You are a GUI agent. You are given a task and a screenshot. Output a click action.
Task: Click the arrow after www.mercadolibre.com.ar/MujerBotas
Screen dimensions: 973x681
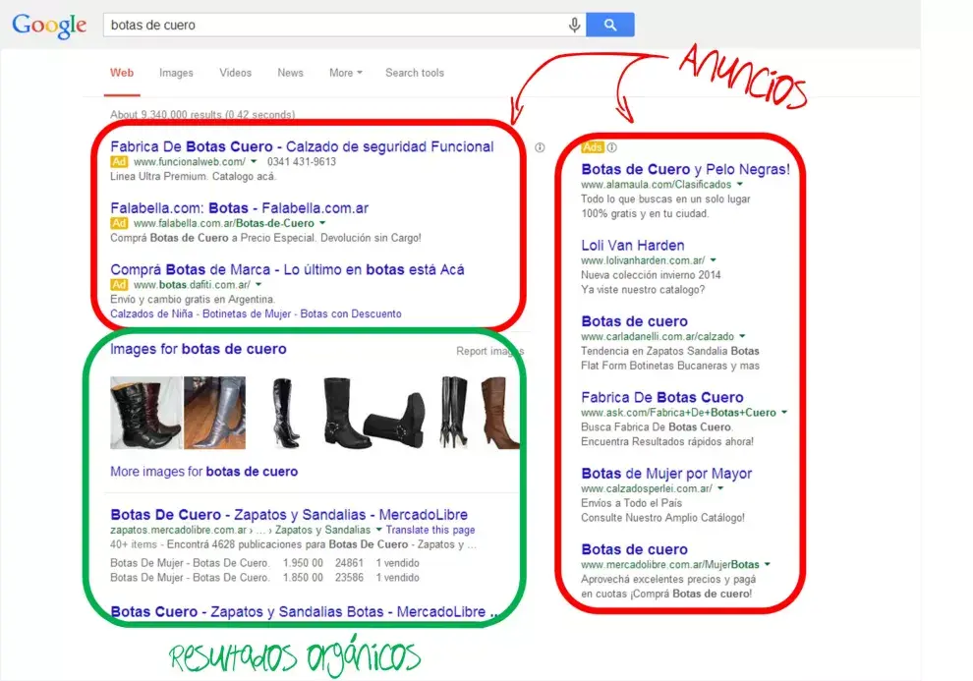(768, 564)
